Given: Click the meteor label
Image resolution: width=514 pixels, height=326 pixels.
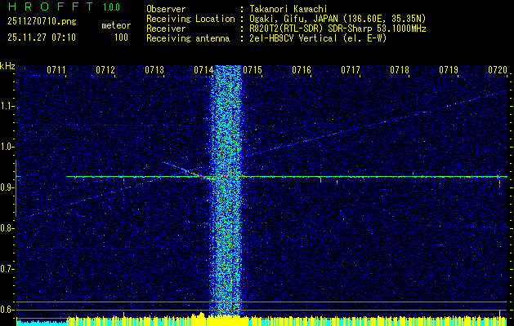Looking at the screenshot, I should [116, 25].
